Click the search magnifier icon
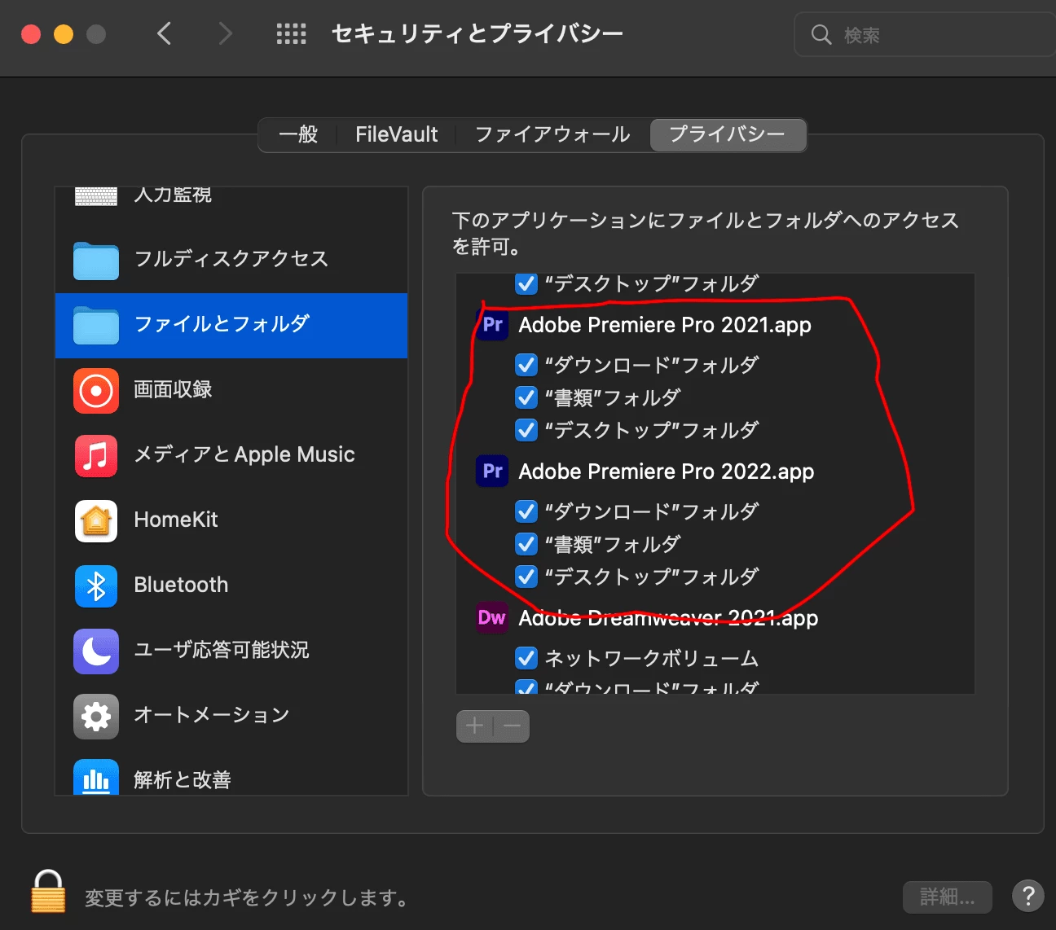1056x930 pixels. [x=821, y=34]
